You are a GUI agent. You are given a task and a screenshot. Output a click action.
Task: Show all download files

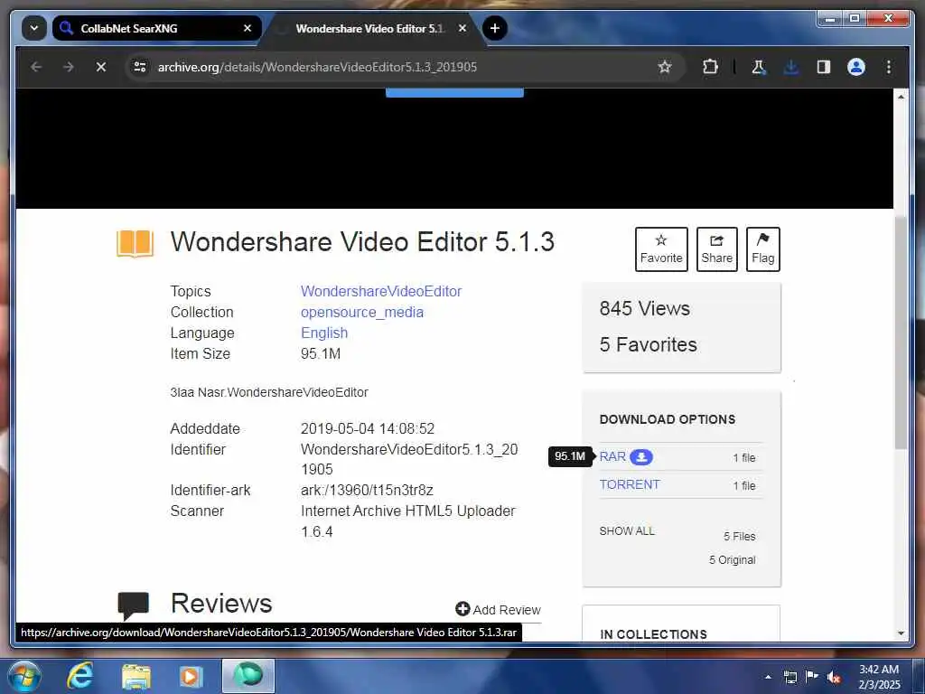(x=627, y=531)
